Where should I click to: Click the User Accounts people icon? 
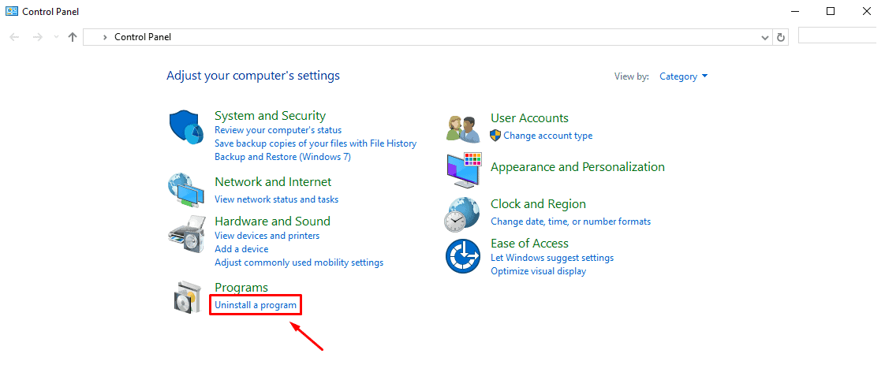click(x=463, y=128)
